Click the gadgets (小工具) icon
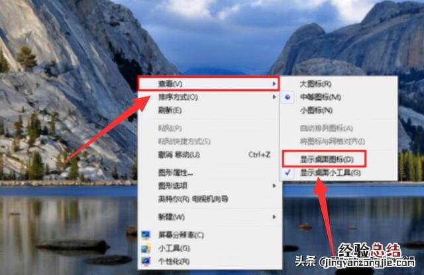Screen dimensions: 424x275 coord(146,248)
